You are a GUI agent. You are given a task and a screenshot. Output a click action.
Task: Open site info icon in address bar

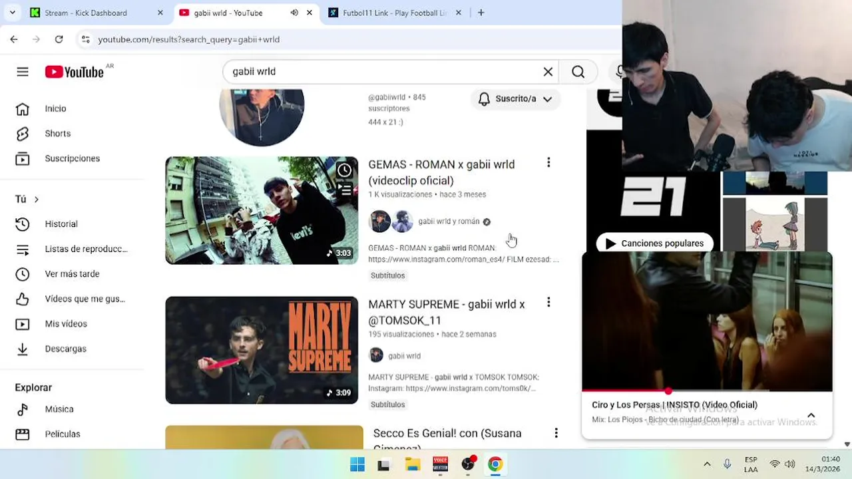pyautogui.click(x=85, y=39)
